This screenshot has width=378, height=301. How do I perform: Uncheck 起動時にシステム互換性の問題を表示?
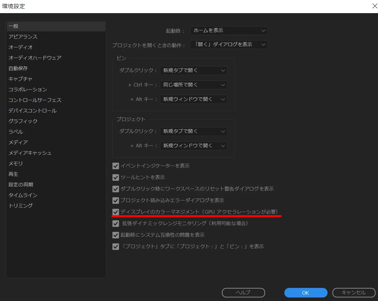116,235
